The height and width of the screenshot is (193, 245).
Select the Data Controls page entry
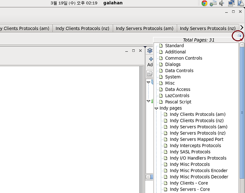click(x=179, y=71)
